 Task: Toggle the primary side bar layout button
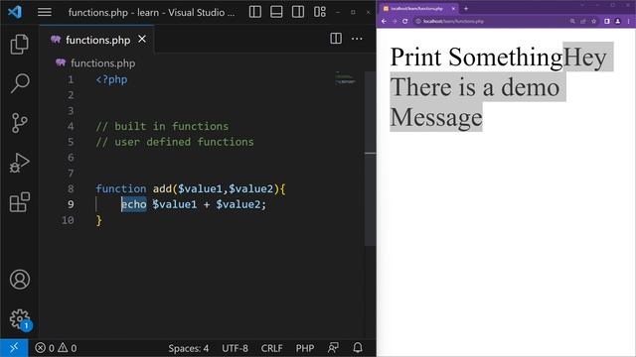255,12
